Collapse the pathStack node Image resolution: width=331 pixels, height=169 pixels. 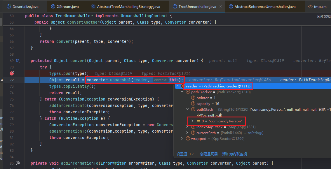187,109
